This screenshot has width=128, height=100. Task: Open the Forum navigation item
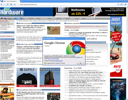coord(63,19)
